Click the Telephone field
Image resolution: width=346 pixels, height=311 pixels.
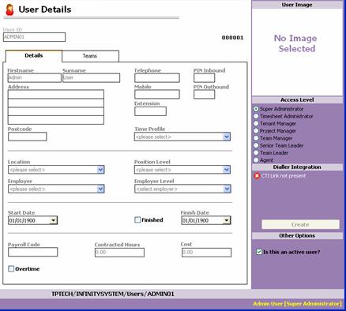pos(157,78)
